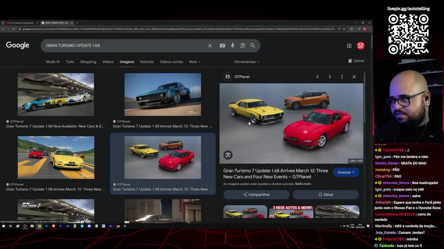Open the Windows Start menu
444x249 pixels.
point(3,226)
